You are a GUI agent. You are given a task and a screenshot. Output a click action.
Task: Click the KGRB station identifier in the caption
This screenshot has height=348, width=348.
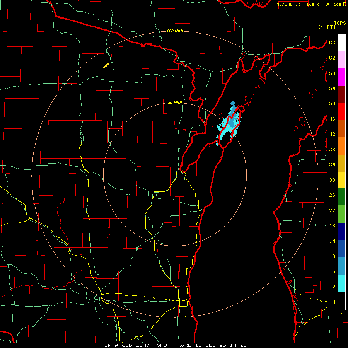coord(186,345)
